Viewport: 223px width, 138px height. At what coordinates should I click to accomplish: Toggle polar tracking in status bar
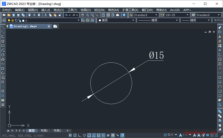pos(84,135)
